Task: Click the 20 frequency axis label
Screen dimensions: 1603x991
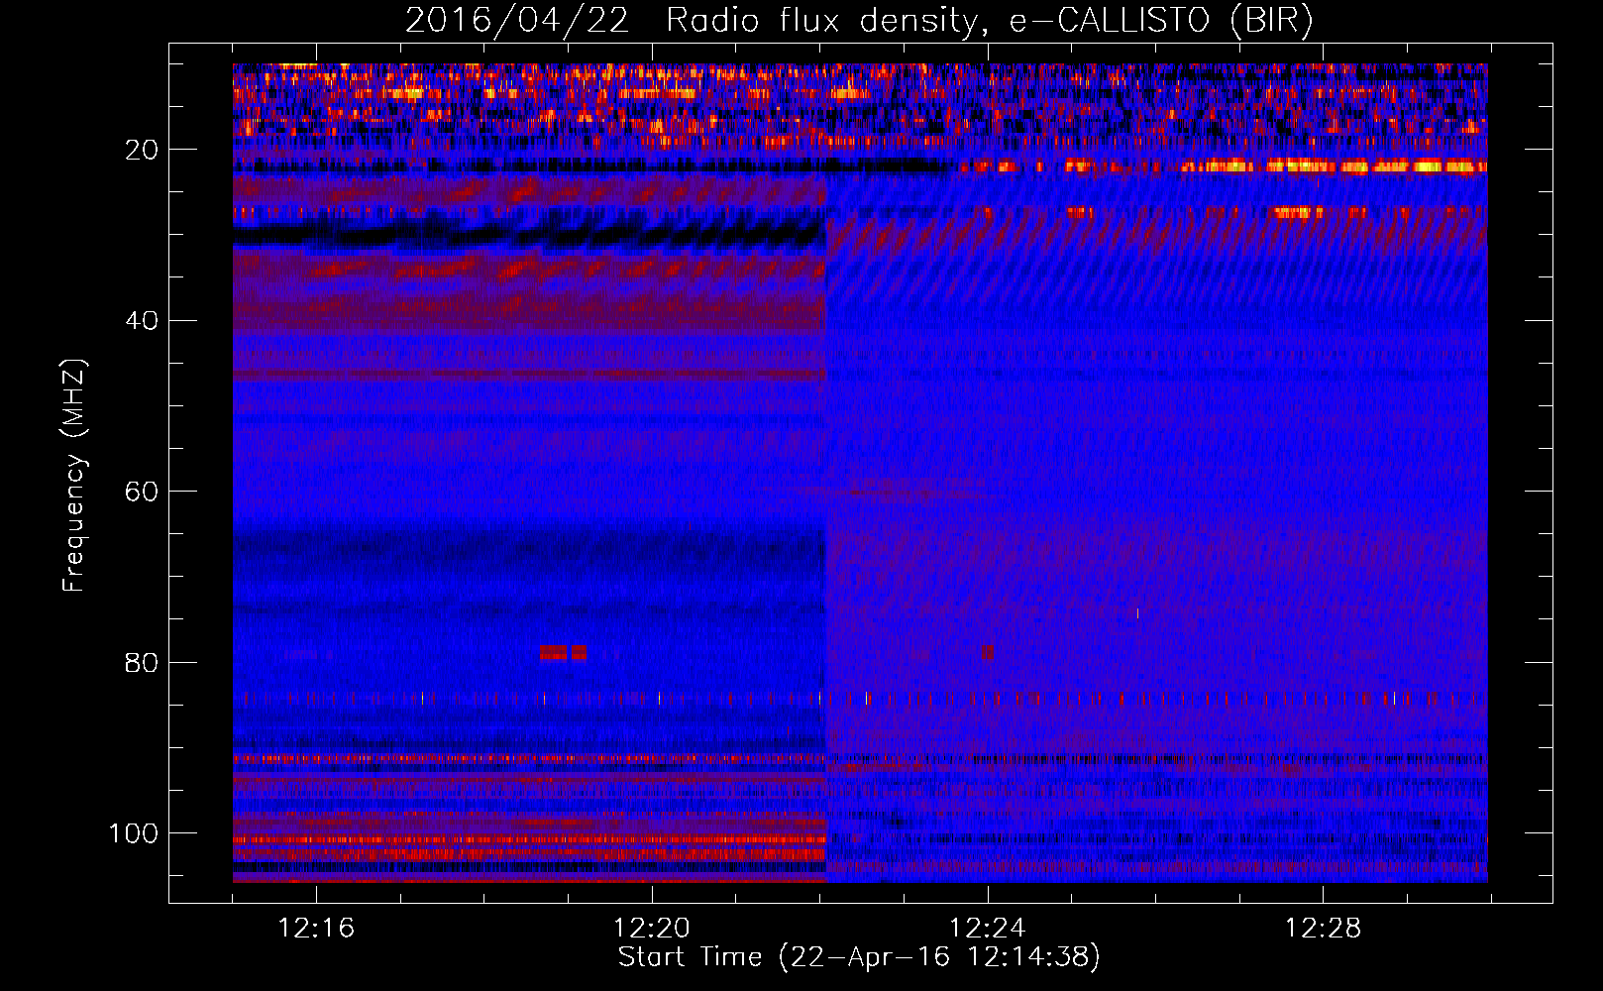Action: (143, 150)
